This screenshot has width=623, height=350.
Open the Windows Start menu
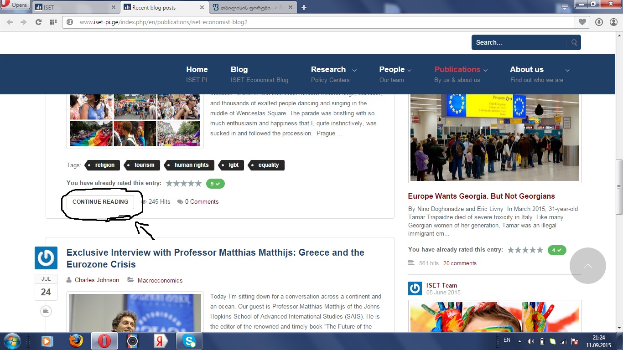coord(12,341)
